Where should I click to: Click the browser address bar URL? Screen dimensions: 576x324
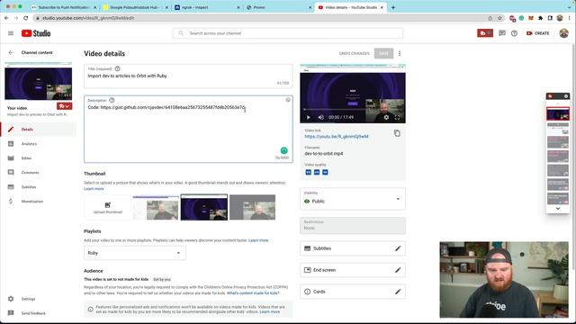pyautogui.click(x=88, y=18)
